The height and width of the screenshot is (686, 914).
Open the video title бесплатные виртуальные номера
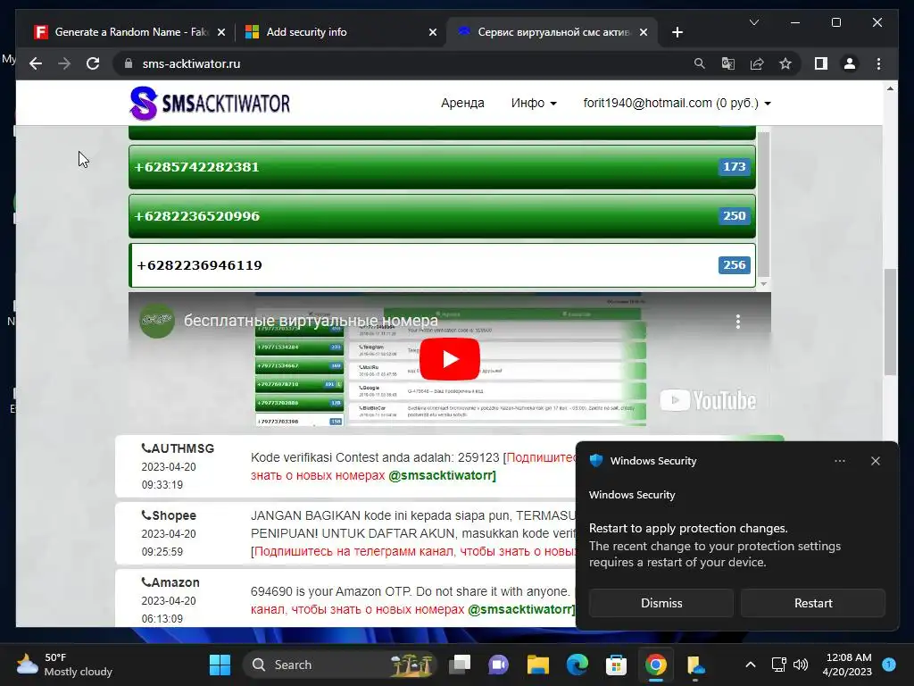(x=311, y=321)
